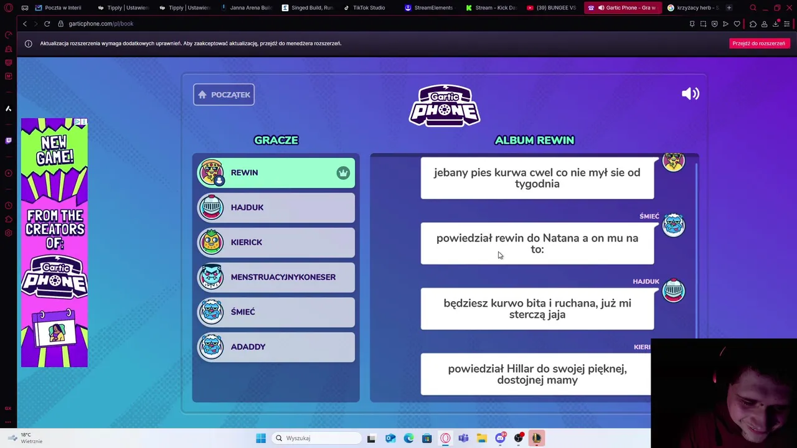Viewport: 797px width, 448px height.
Task: Click the ALBUM REWIN heading
Action: tap(534, 140)
